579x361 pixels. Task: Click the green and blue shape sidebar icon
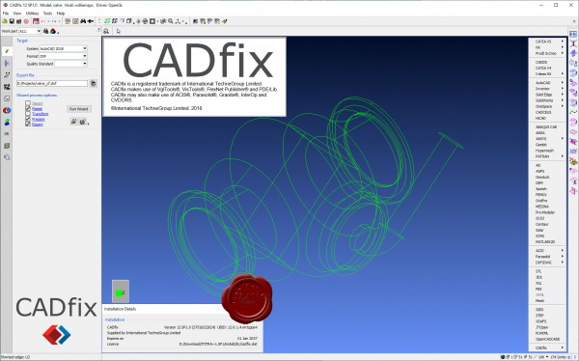(x=7, y=123)
